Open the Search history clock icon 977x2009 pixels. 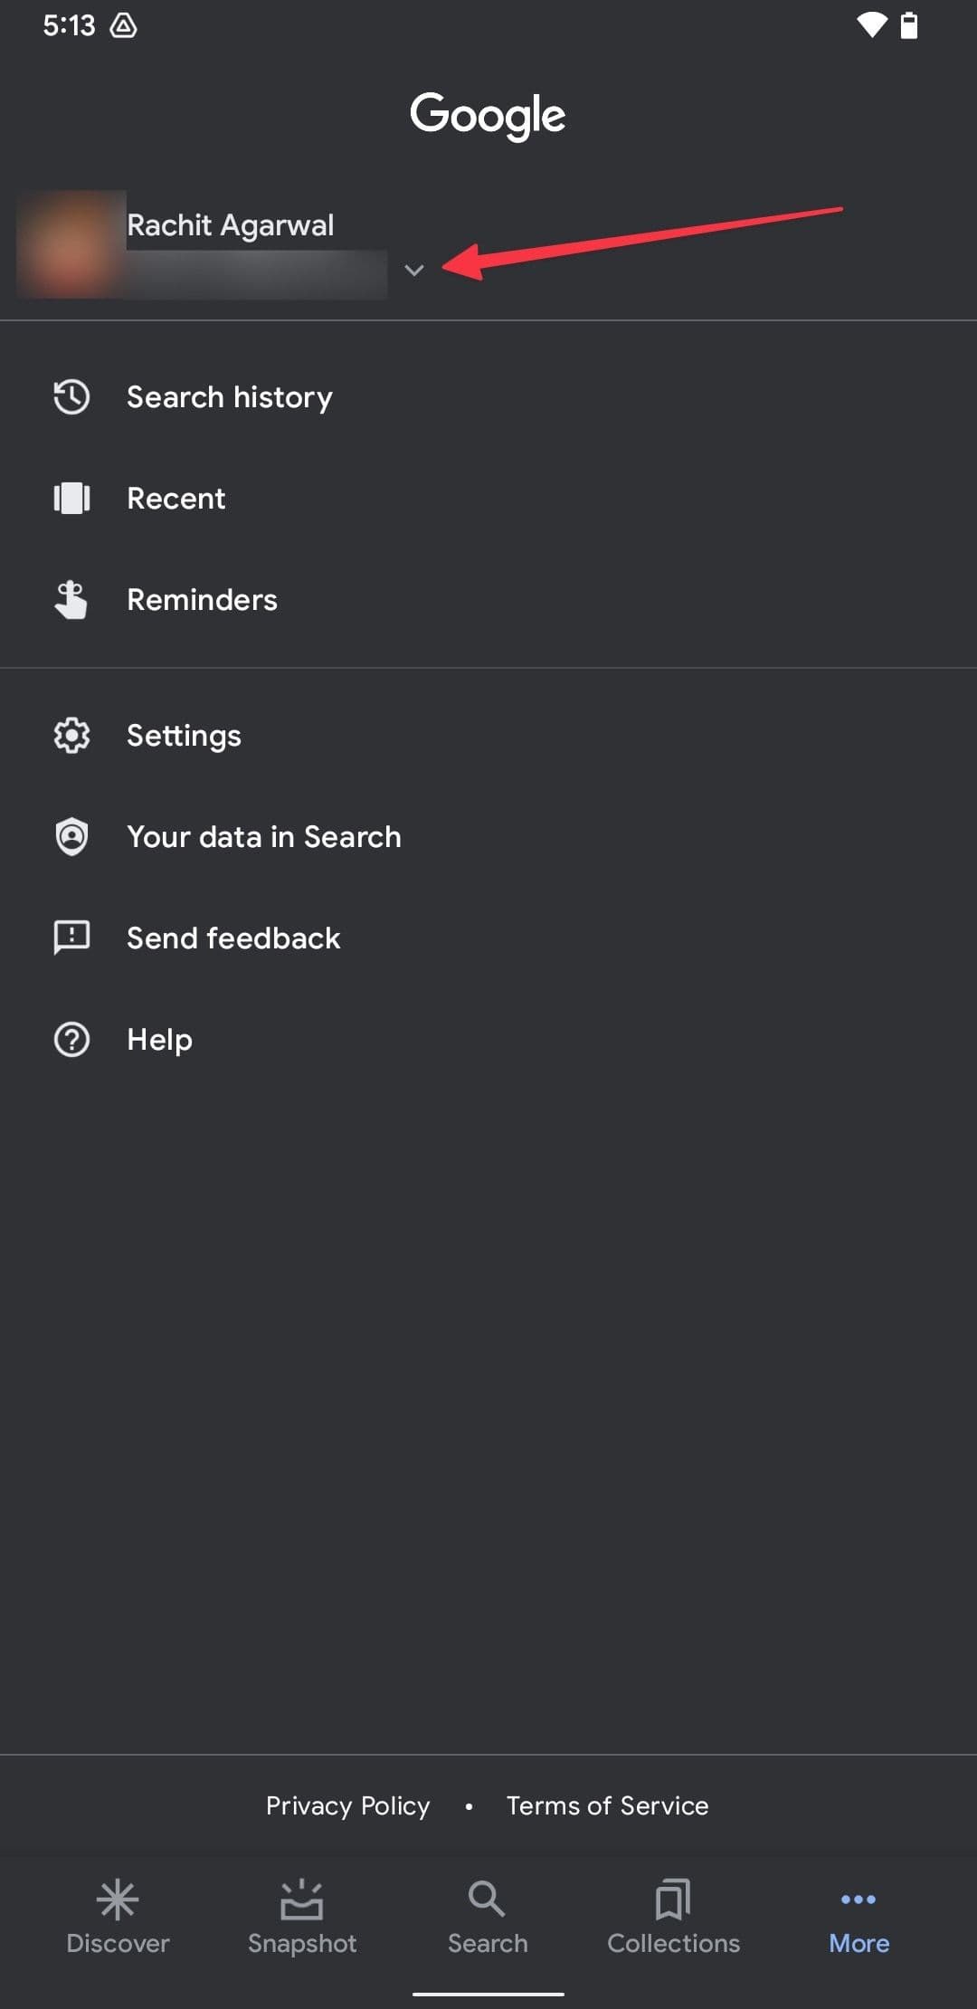(71, 397)
